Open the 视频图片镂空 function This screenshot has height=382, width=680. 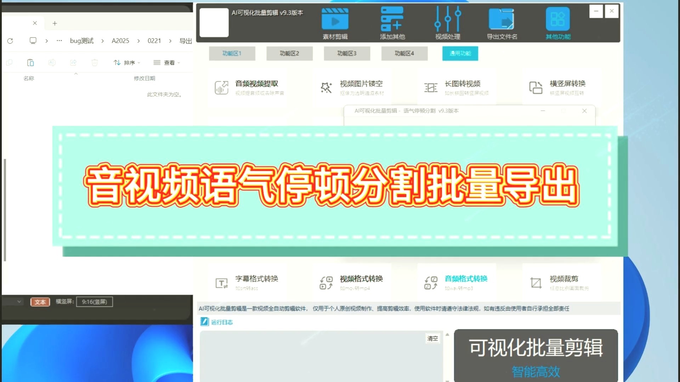[x=361, y=84]
